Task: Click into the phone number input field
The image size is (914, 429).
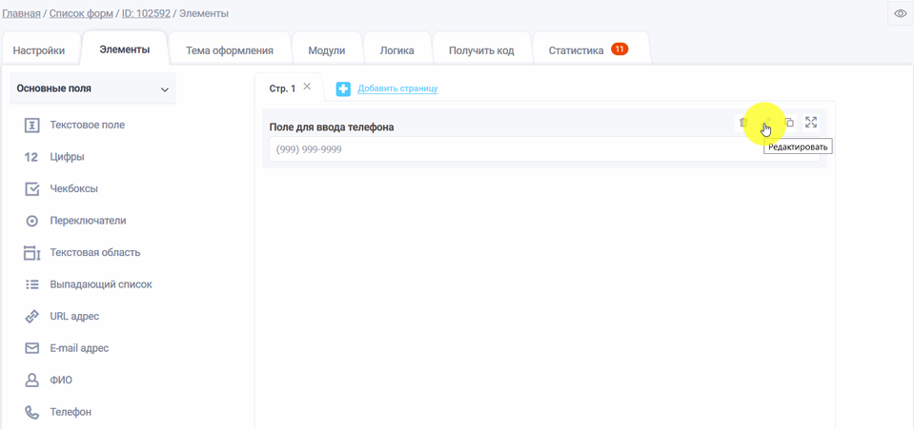Action: (505, 149)
